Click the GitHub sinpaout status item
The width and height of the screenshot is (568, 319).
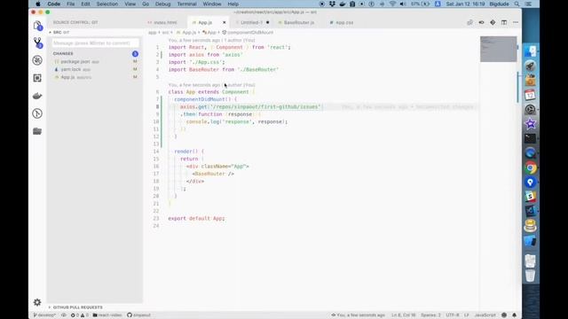[x=138, y=315]
